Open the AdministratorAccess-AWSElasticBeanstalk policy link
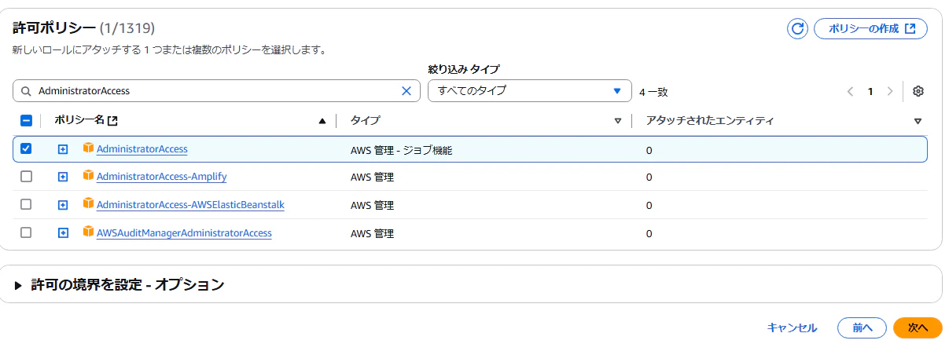949x344 pixels. click(x=190, y=205)
